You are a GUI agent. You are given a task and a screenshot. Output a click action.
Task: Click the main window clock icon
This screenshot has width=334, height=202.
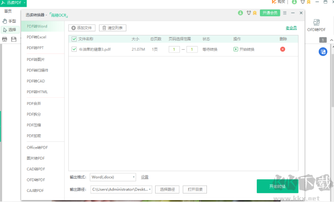click(302, 2)
